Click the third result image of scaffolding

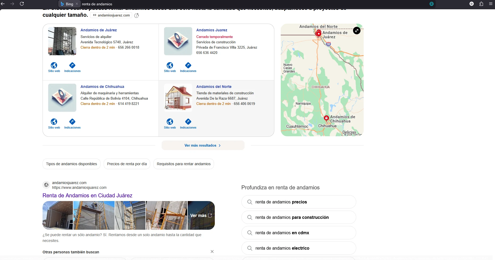click(x=130, y=215)
